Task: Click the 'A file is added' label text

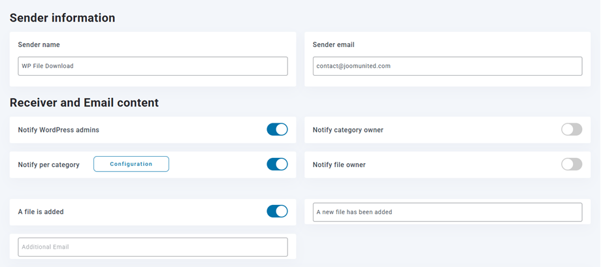Action: click(41, 212)
